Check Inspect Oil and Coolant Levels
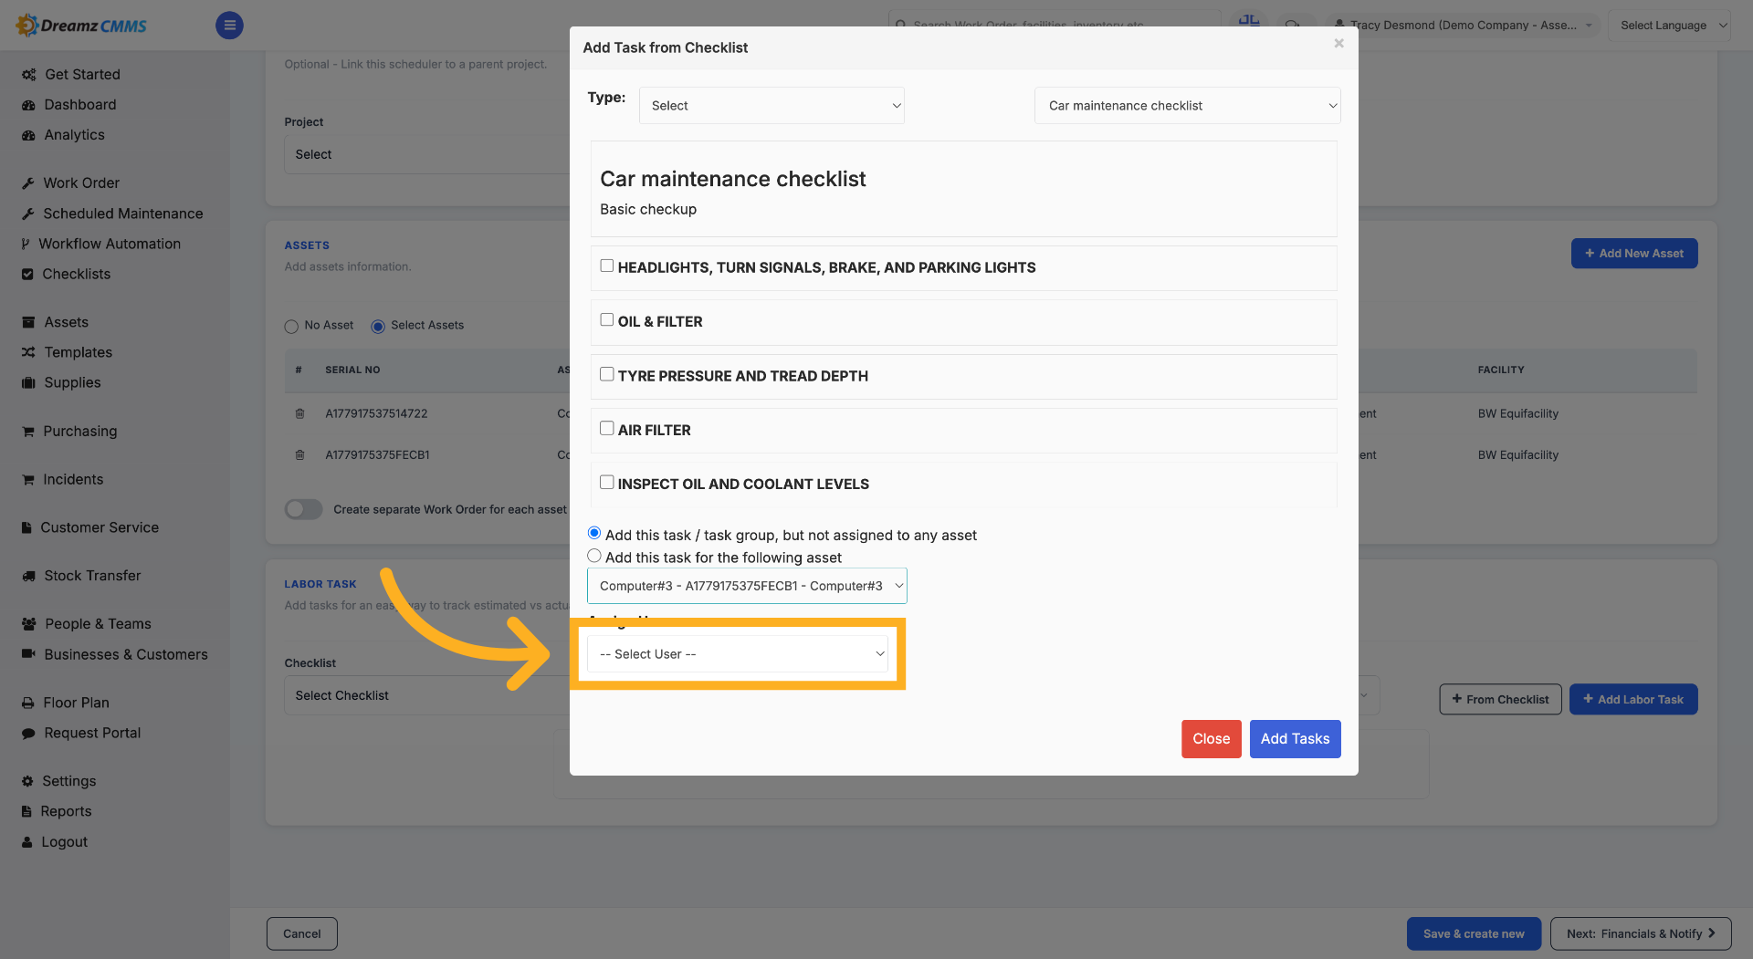1753x959 pixels. [x=606, y=482]
